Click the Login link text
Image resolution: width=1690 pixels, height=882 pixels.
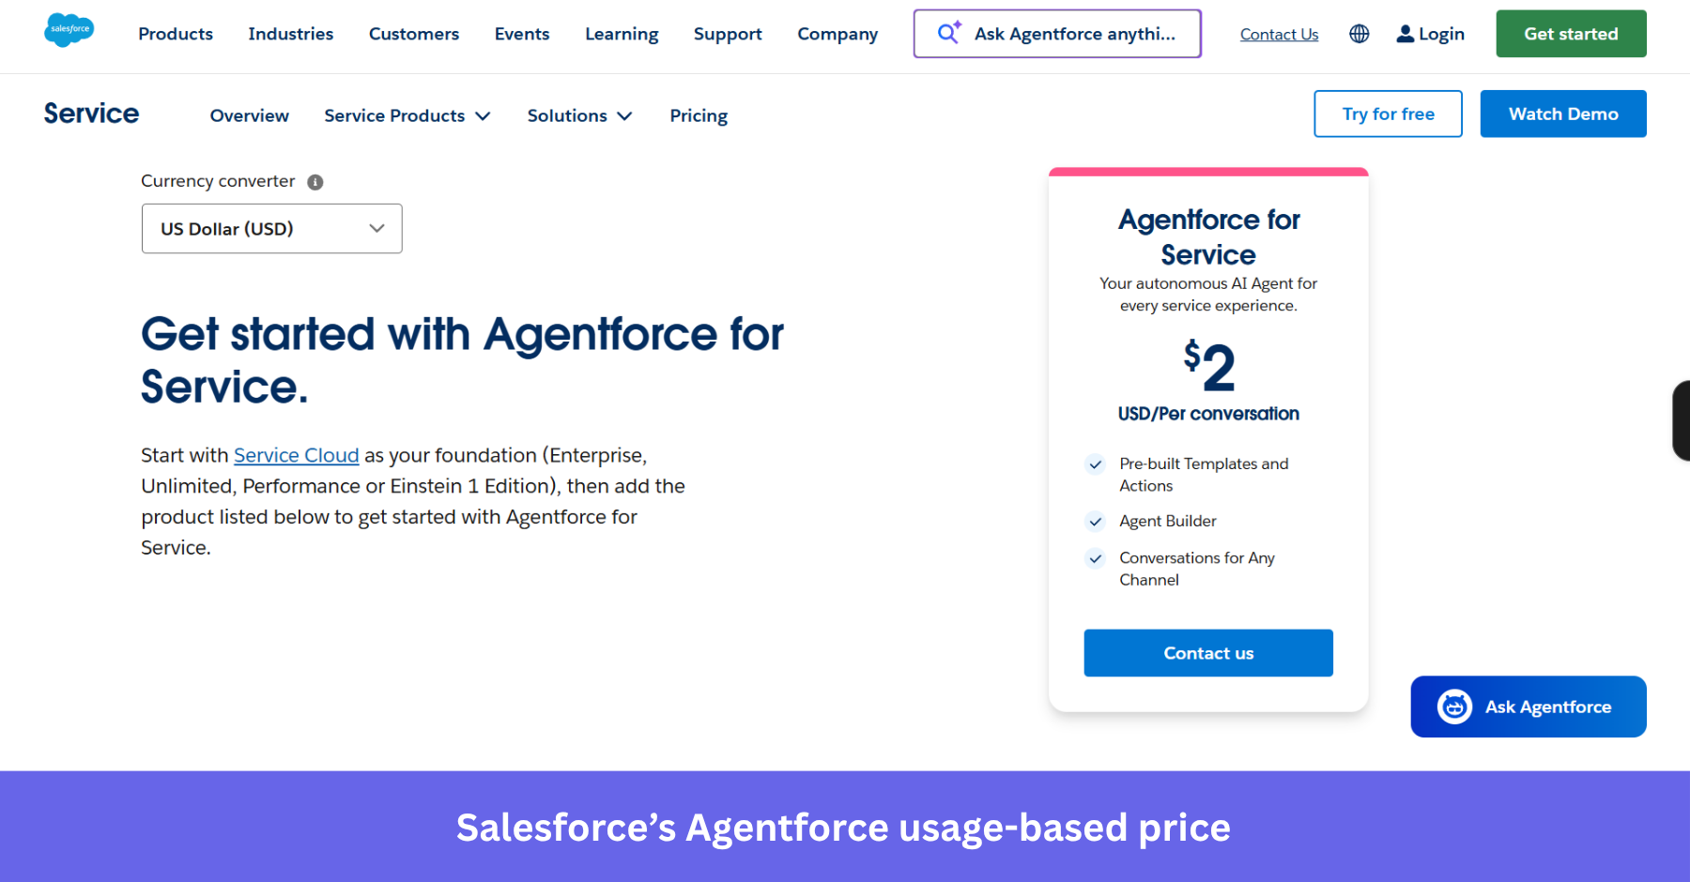point(1441,34)
